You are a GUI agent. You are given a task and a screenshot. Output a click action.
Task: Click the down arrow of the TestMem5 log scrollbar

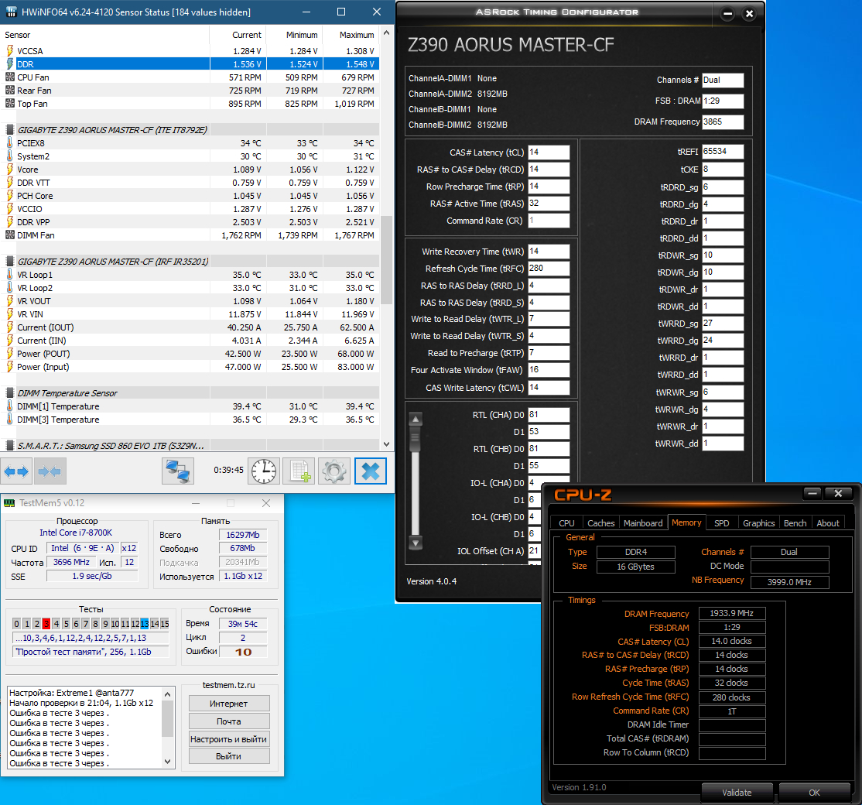click(168, 762)
